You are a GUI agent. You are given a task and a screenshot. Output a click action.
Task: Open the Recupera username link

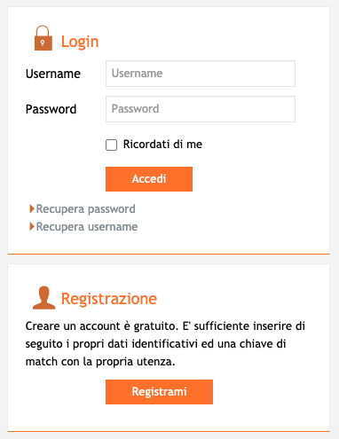point(87,227)
